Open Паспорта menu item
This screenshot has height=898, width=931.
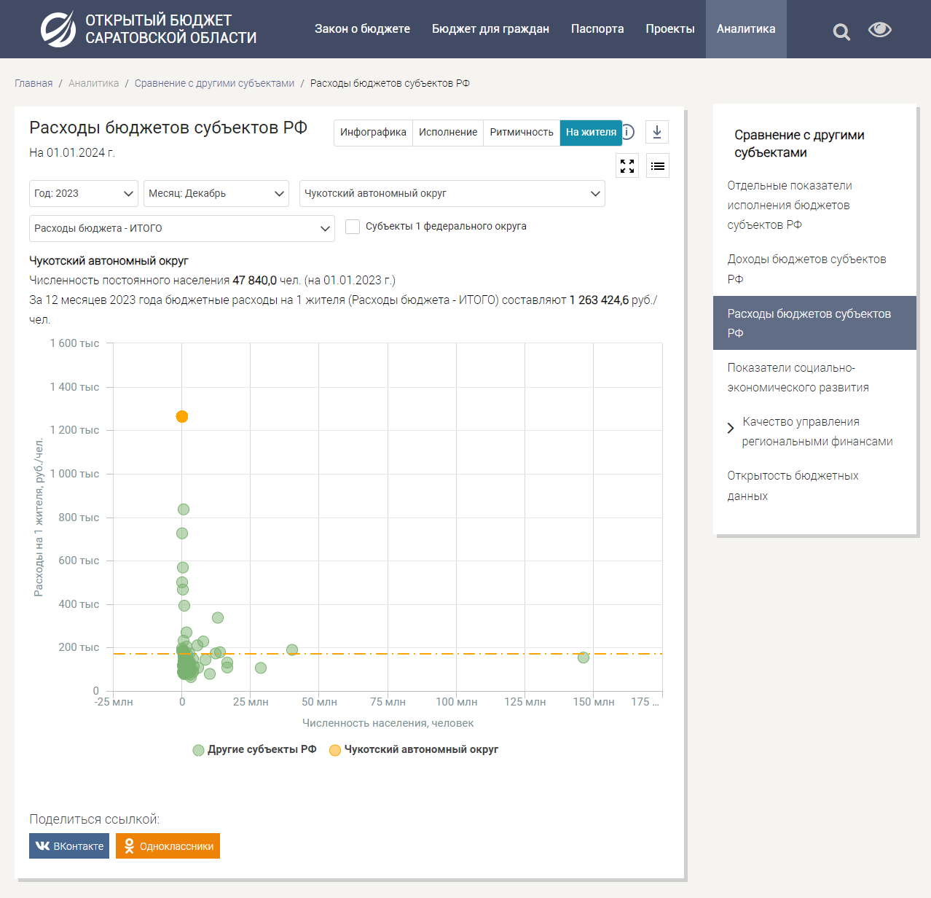click(x=597, y=29)
